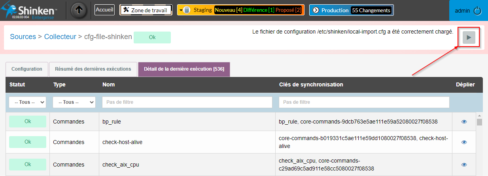Open the Statut filter dropdown
This screenshot has width=488, height=176.
click(27, 102)
